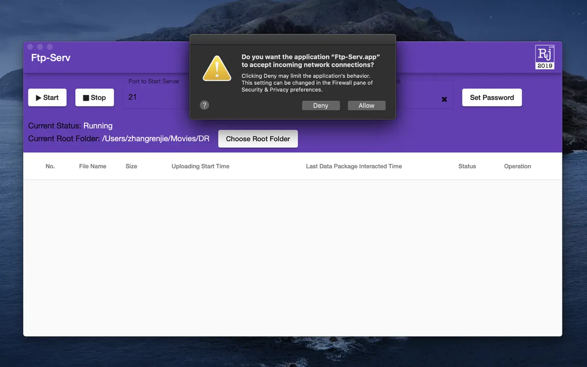
Task: Click the File Name column header
Action: click(93, 166)
